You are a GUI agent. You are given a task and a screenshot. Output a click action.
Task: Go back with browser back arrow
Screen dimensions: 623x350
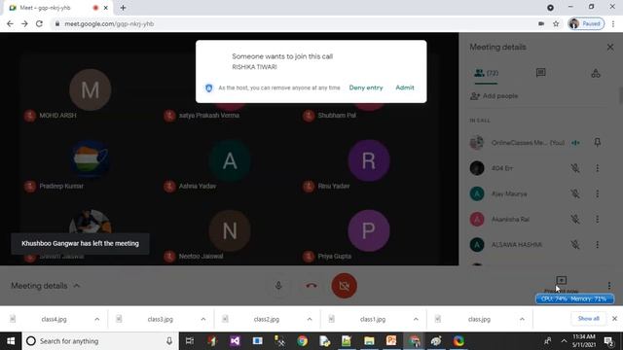[x=10, y=23]
